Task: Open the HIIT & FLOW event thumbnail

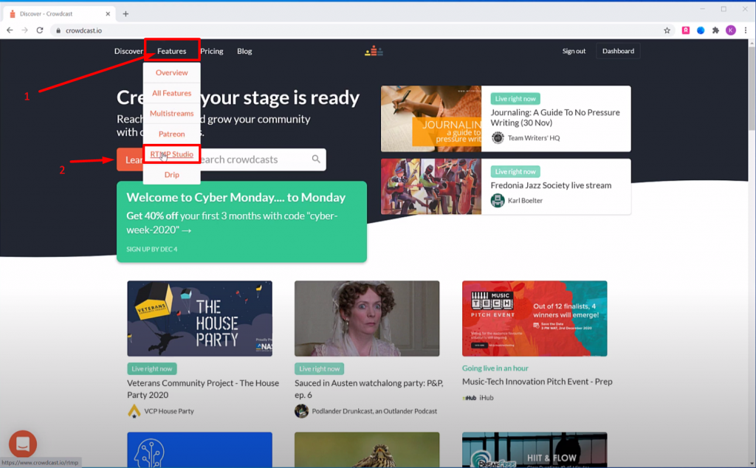Action: click(535, 450)
